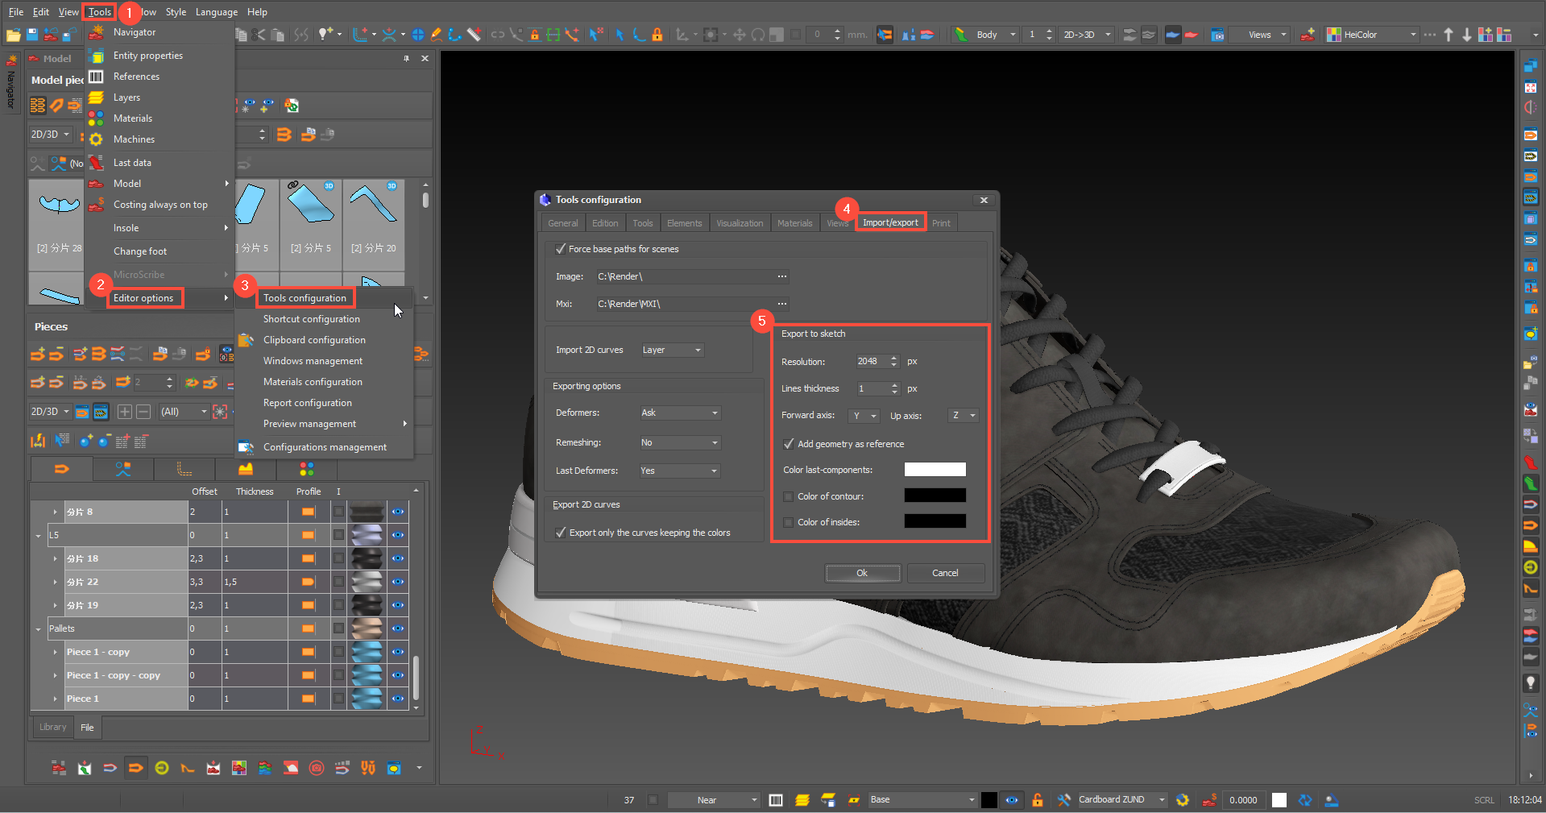Click browse button next to Image path
The width and height of the screenshot is (1546, 813).
point(781,276)
